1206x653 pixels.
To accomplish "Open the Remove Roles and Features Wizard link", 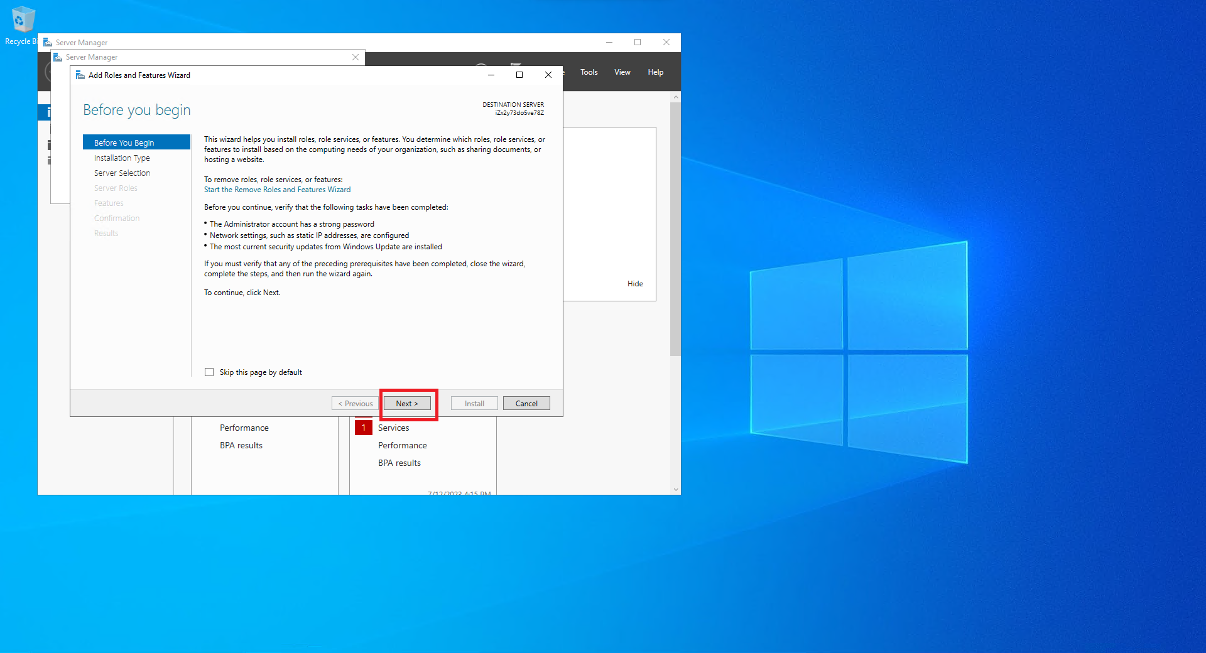I will coord(277,190).
